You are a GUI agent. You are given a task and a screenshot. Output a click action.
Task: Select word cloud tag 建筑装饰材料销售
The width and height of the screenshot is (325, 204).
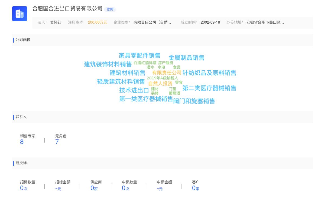[108, 64]
